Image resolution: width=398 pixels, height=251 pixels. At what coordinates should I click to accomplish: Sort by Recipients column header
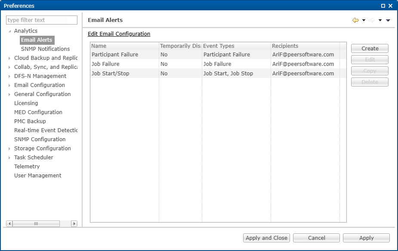pos(305,46)
